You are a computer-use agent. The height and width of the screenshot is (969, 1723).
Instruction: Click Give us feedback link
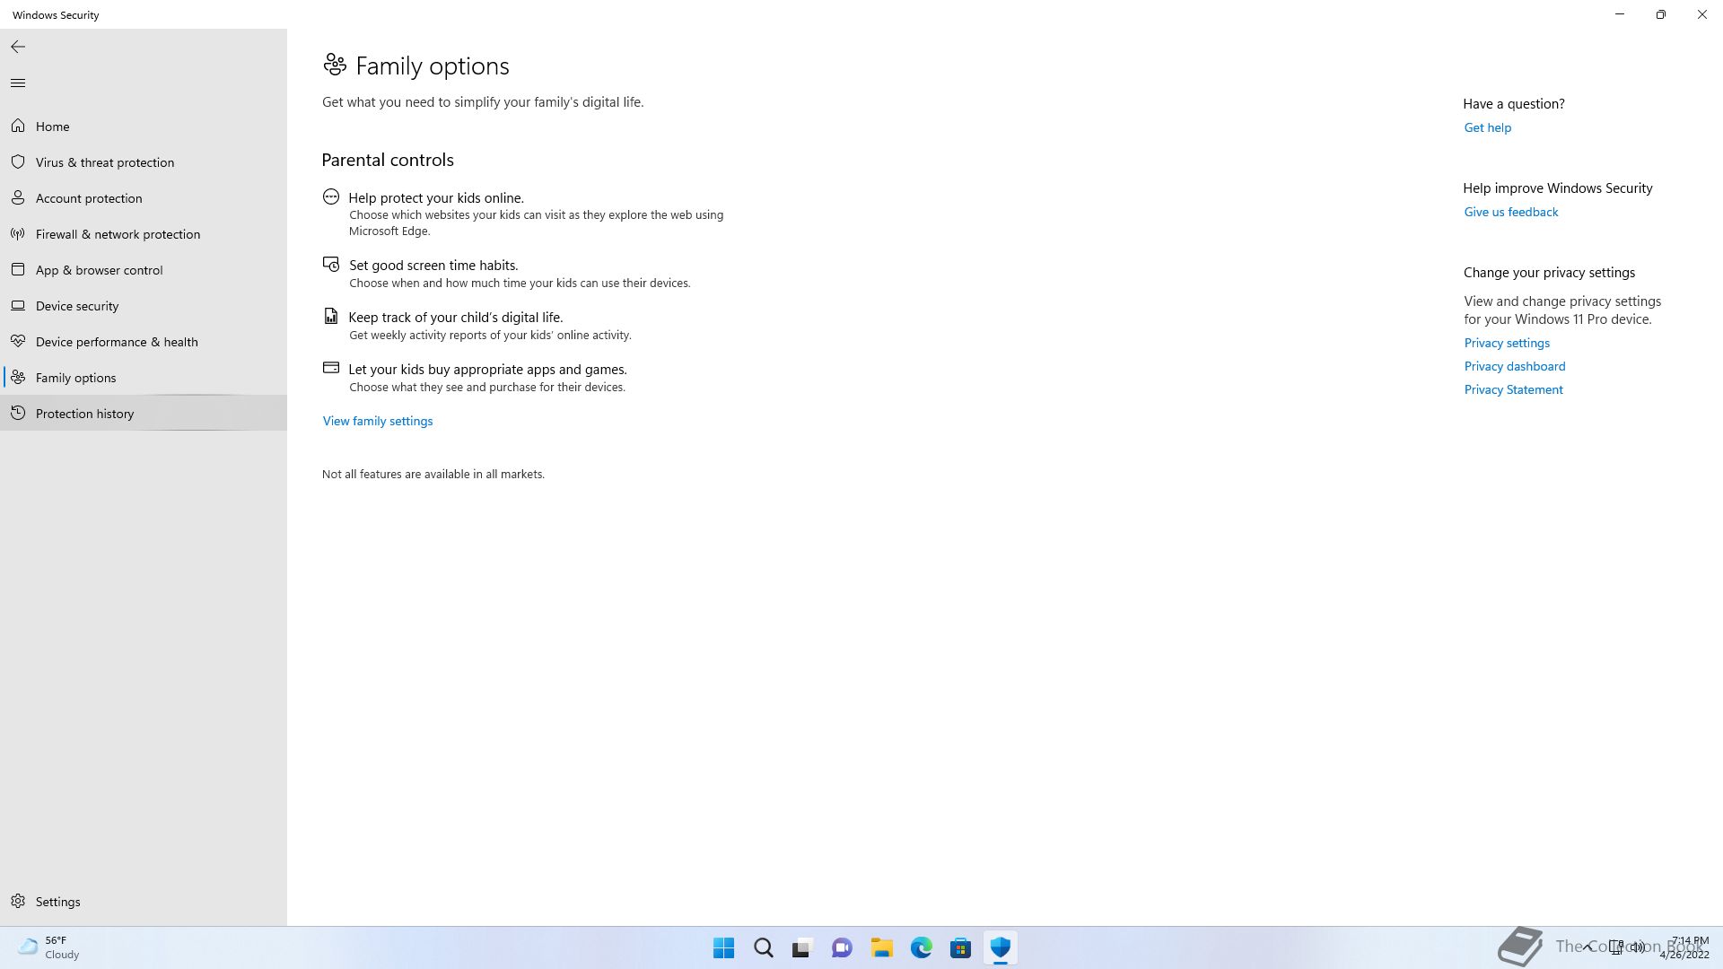1511,212
